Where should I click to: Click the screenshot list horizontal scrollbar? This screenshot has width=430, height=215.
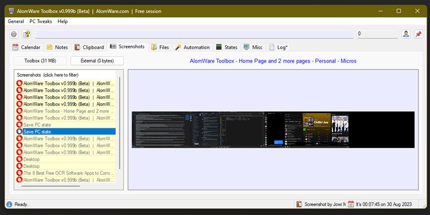coord(50,186)
